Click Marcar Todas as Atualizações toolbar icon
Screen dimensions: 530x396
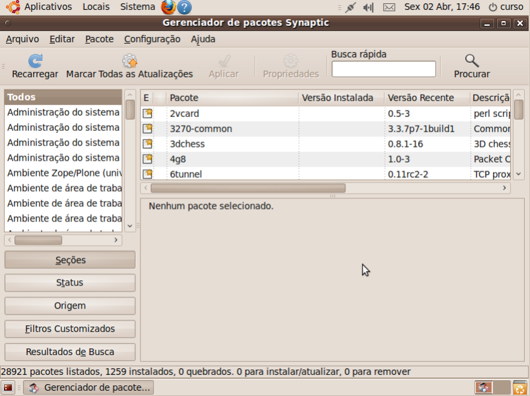click(130, 61)
